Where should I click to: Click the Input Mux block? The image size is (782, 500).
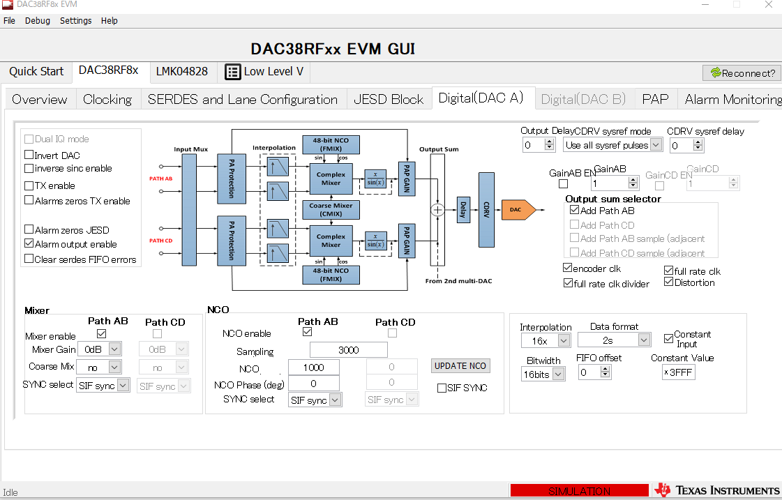(189, 209)
